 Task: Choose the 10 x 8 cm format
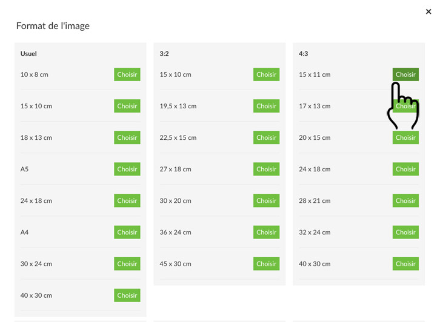click(x=127, y=74)
